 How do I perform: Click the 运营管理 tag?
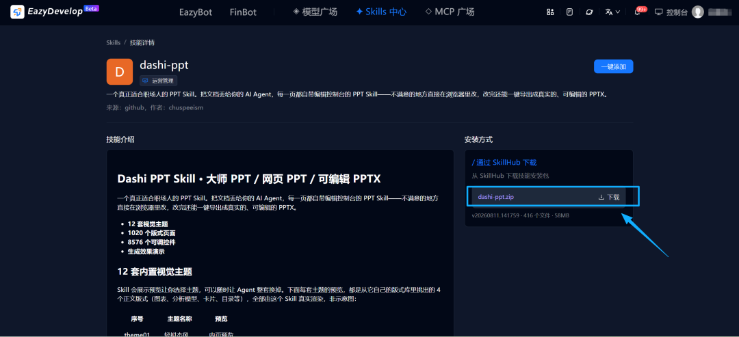click(x=158, y=81)
